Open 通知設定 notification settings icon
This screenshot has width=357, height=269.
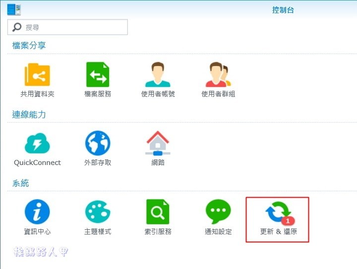[x=218, y=212]
